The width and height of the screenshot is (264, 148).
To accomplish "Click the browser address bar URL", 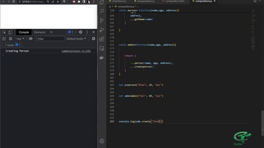I will tap(33, 2).
